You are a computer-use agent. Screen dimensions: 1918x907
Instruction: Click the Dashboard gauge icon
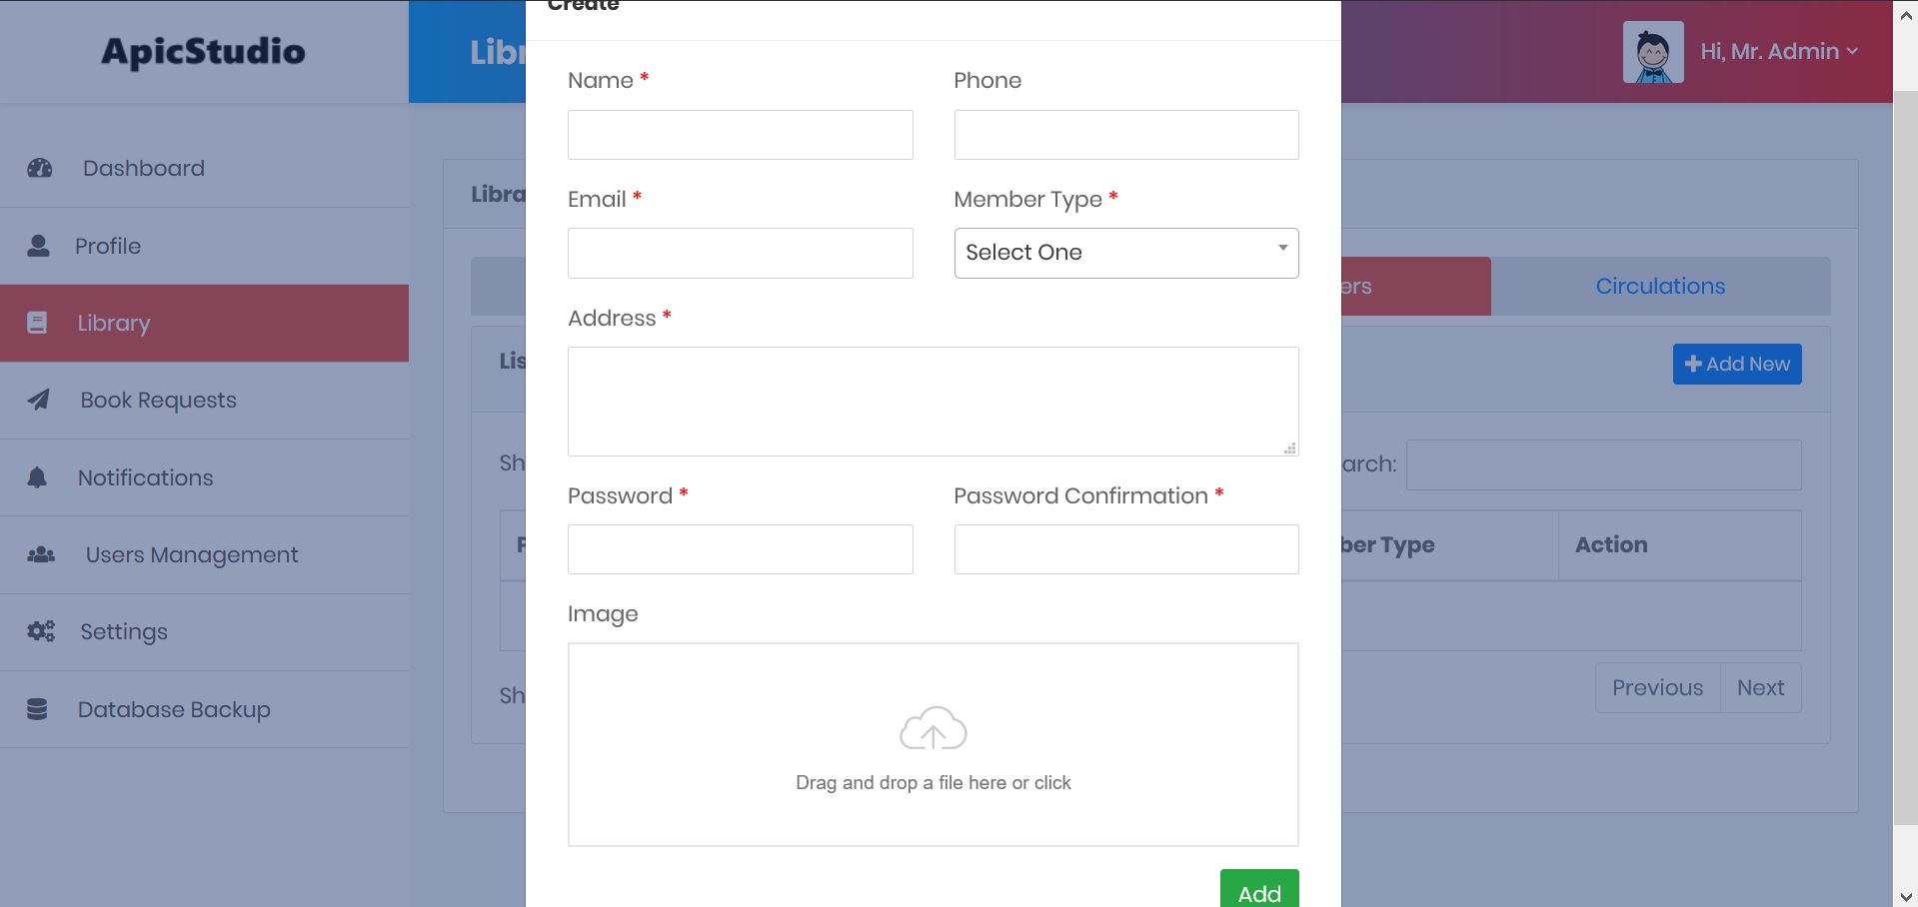click(40, 168)
